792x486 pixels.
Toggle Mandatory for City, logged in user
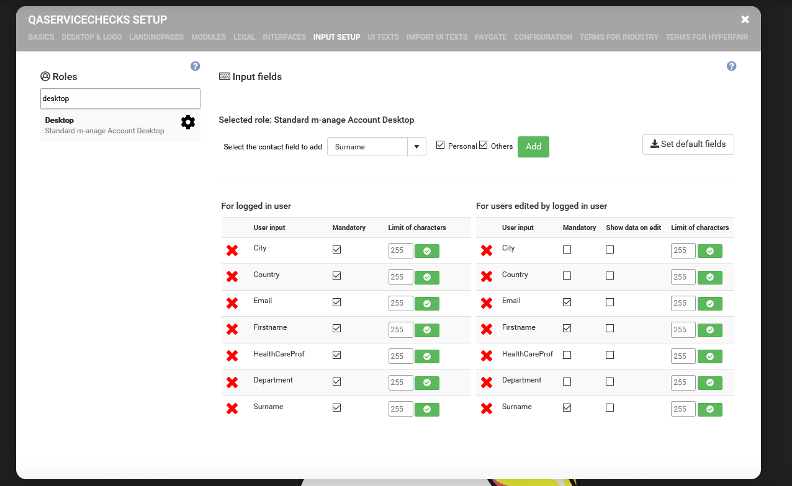[x=337, y=249]
